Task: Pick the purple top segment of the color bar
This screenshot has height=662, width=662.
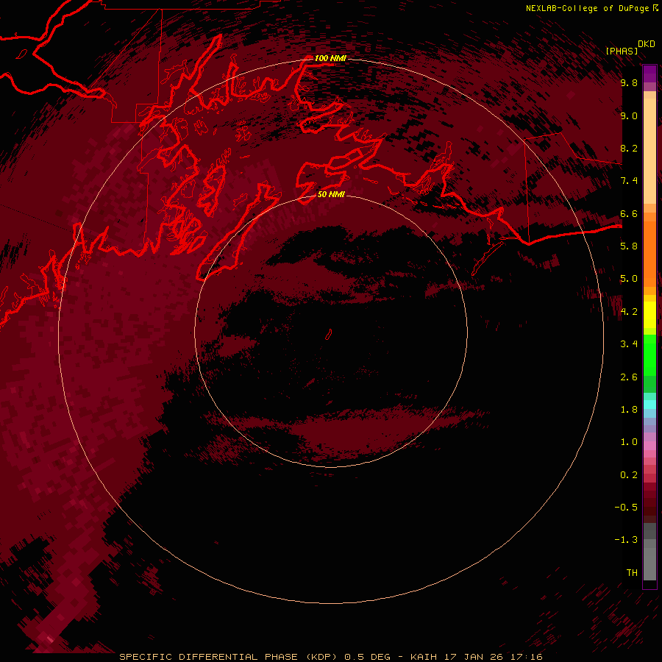Action: pos(649,74)
